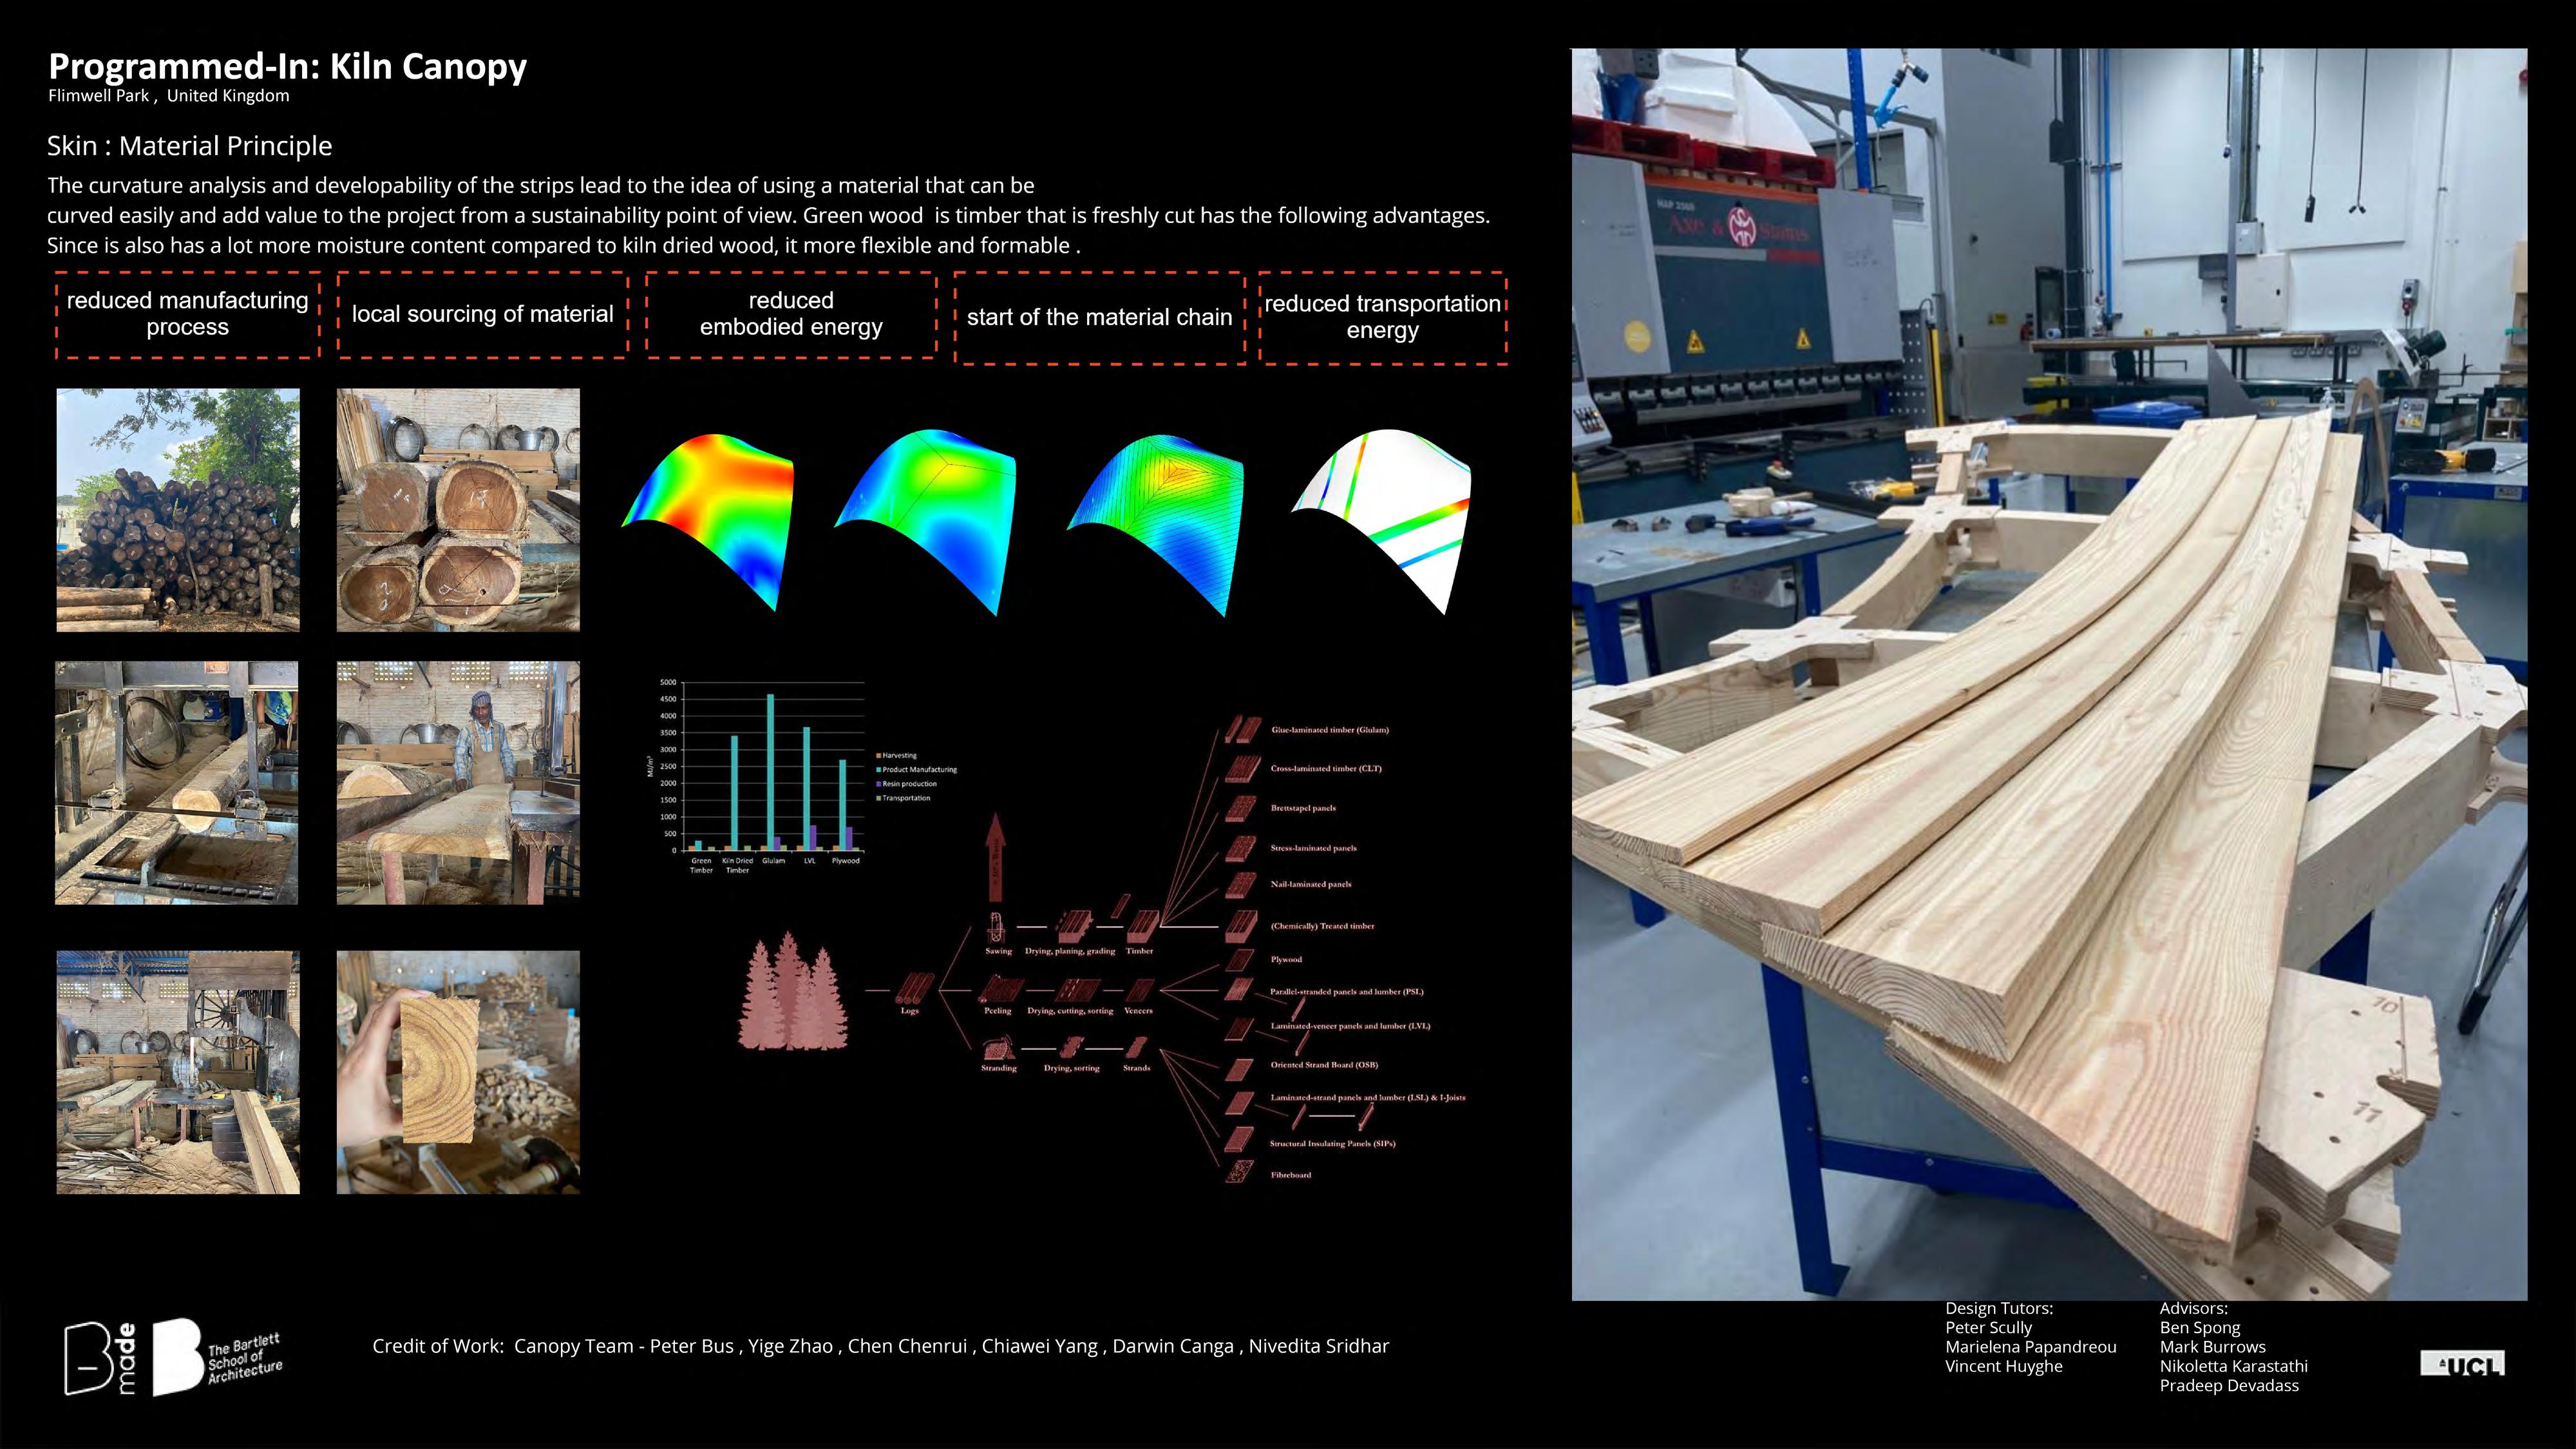This screenshot has width=2576, height=1449.
Task: Click 'reduced transportation energy' box
Action: coord(1382,317)
